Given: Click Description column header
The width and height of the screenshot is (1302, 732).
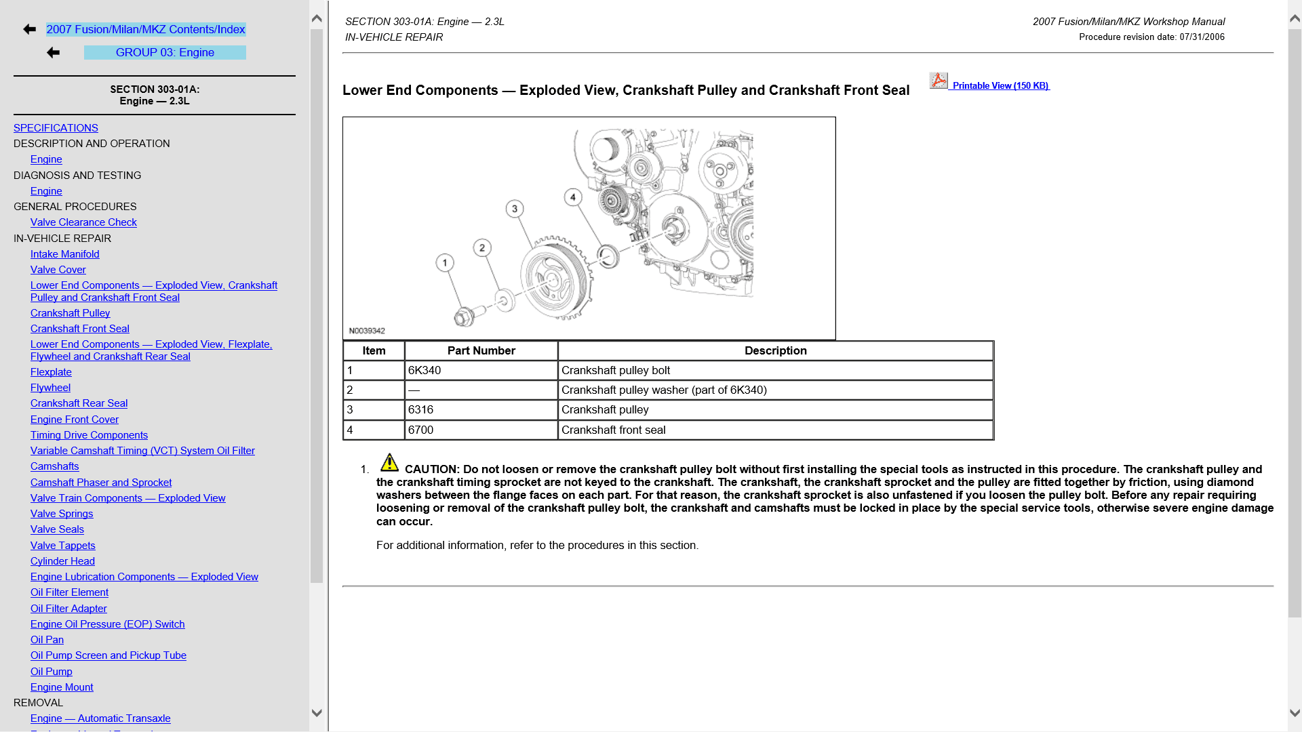Looking at the screenshot, I should (775, 350).
